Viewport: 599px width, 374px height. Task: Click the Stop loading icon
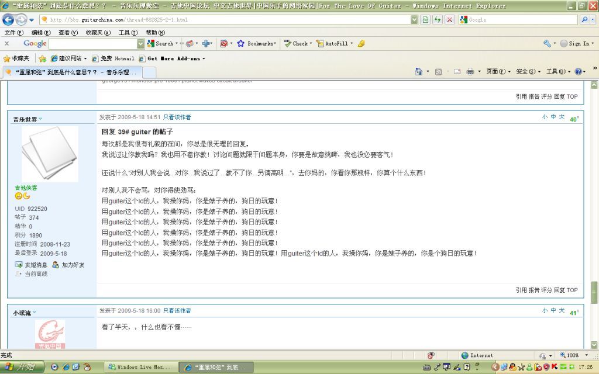pos(449,19)
